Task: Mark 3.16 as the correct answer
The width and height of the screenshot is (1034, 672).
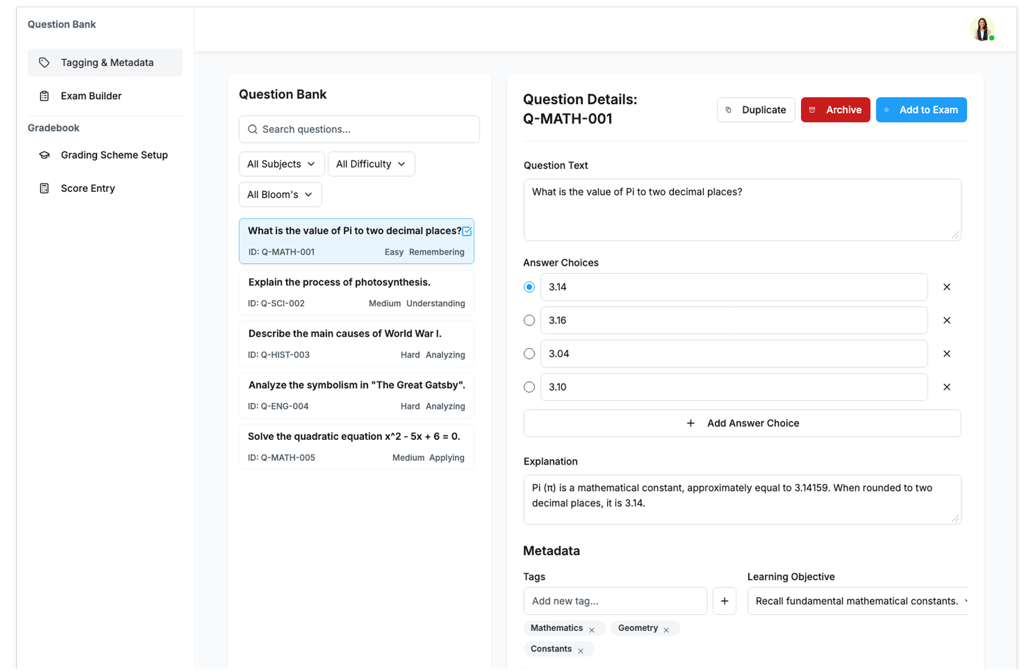Action: (529, 320)
